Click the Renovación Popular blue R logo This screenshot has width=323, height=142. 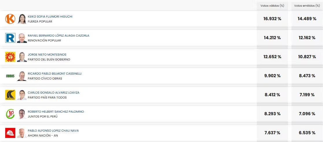pyautogui.click(x=10, y=38)
